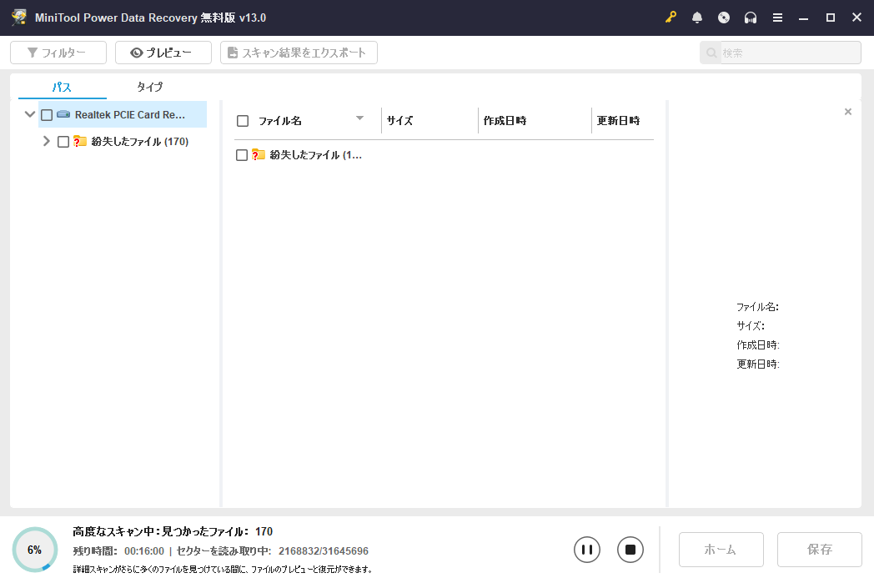Screen dimensions: 874x583
Task: Pause the scan
Action: pyautogui.click(x=587, y=550)
